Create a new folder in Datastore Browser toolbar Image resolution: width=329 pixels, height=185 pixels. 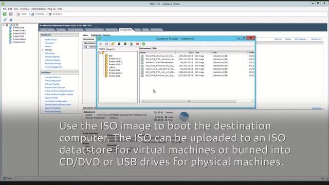tap(113, 44)
